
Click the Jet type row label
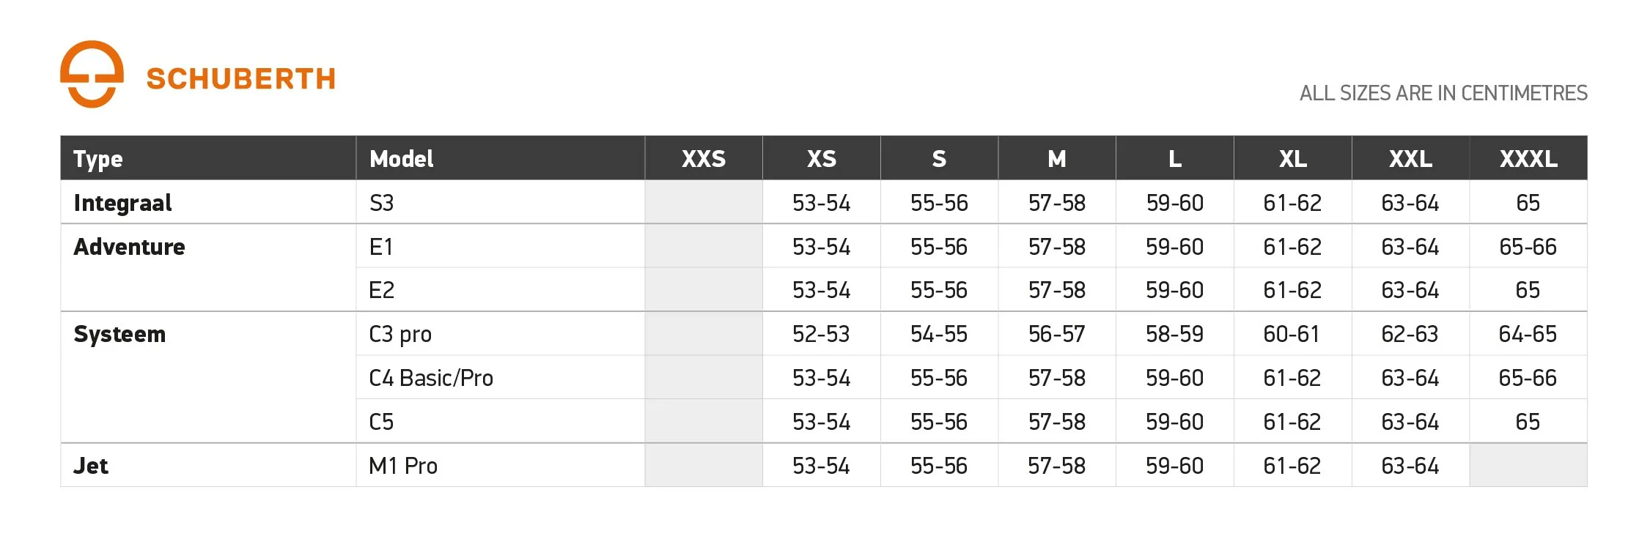[91, 466]
